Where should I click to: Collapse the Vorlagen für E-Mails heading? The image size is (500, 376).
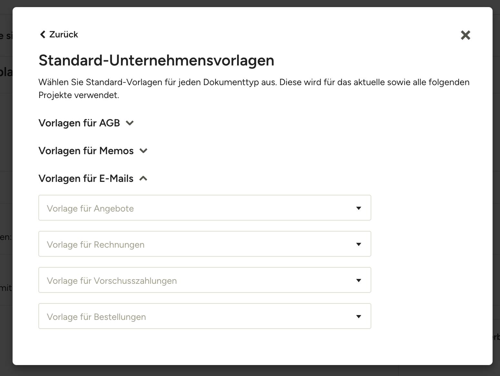86,178
